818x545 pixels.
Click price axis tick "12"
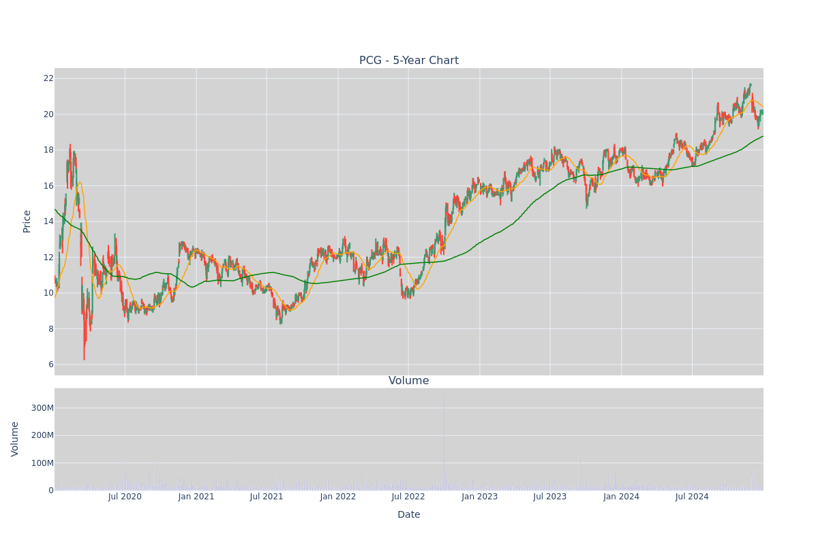(48, 257)
